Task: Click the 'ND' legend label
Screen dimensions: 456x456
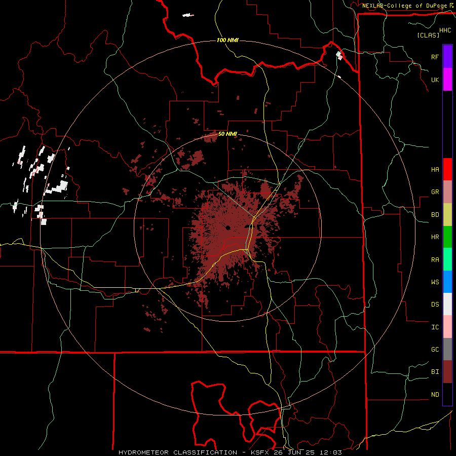Action: click(x=435, y=395)
